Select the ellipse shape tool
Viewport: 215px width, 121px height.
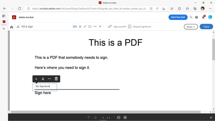point(90,27)
